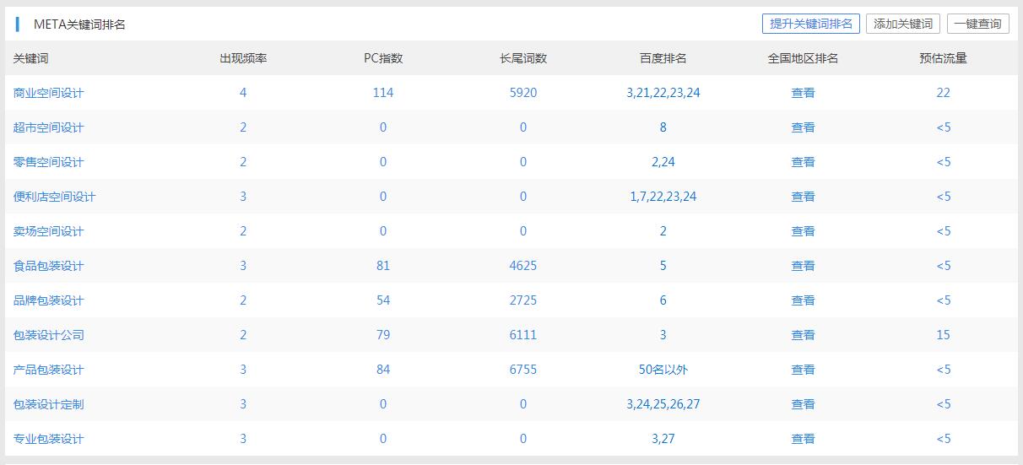Click 查看 in the 商业空间设计 row
The width and height of the screenshot is (1023, 465).
tap(803, 93)
